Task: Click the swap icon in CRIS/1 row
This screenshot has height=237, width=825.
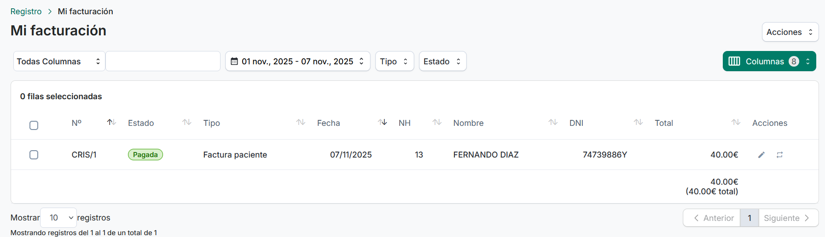Action: pos(779,155)
